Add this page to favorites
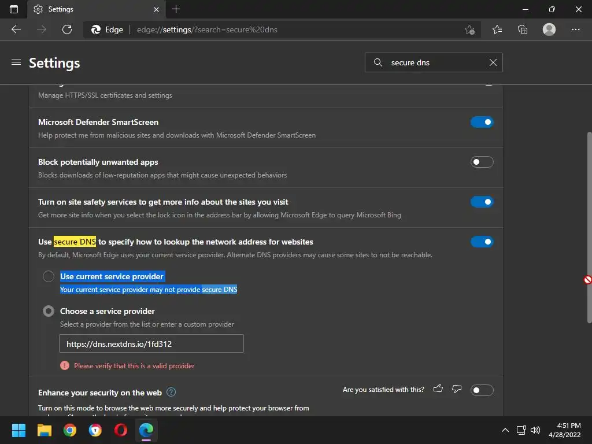 tap(469, 29)
